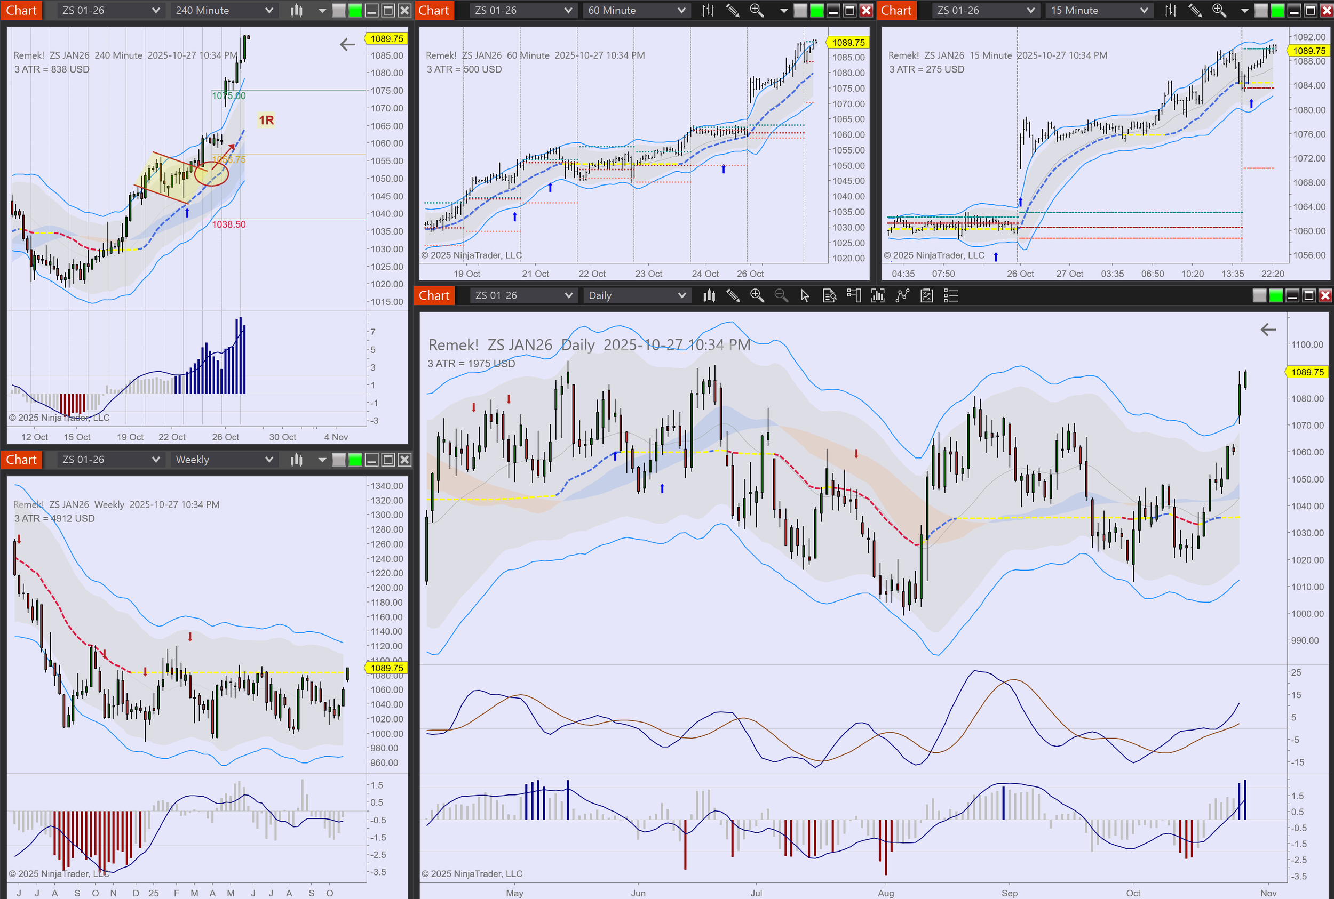Viewport: 1334px width, 899px height.
Task: Click back arrow on Daily chart
Action: [x=1268, y=329]
